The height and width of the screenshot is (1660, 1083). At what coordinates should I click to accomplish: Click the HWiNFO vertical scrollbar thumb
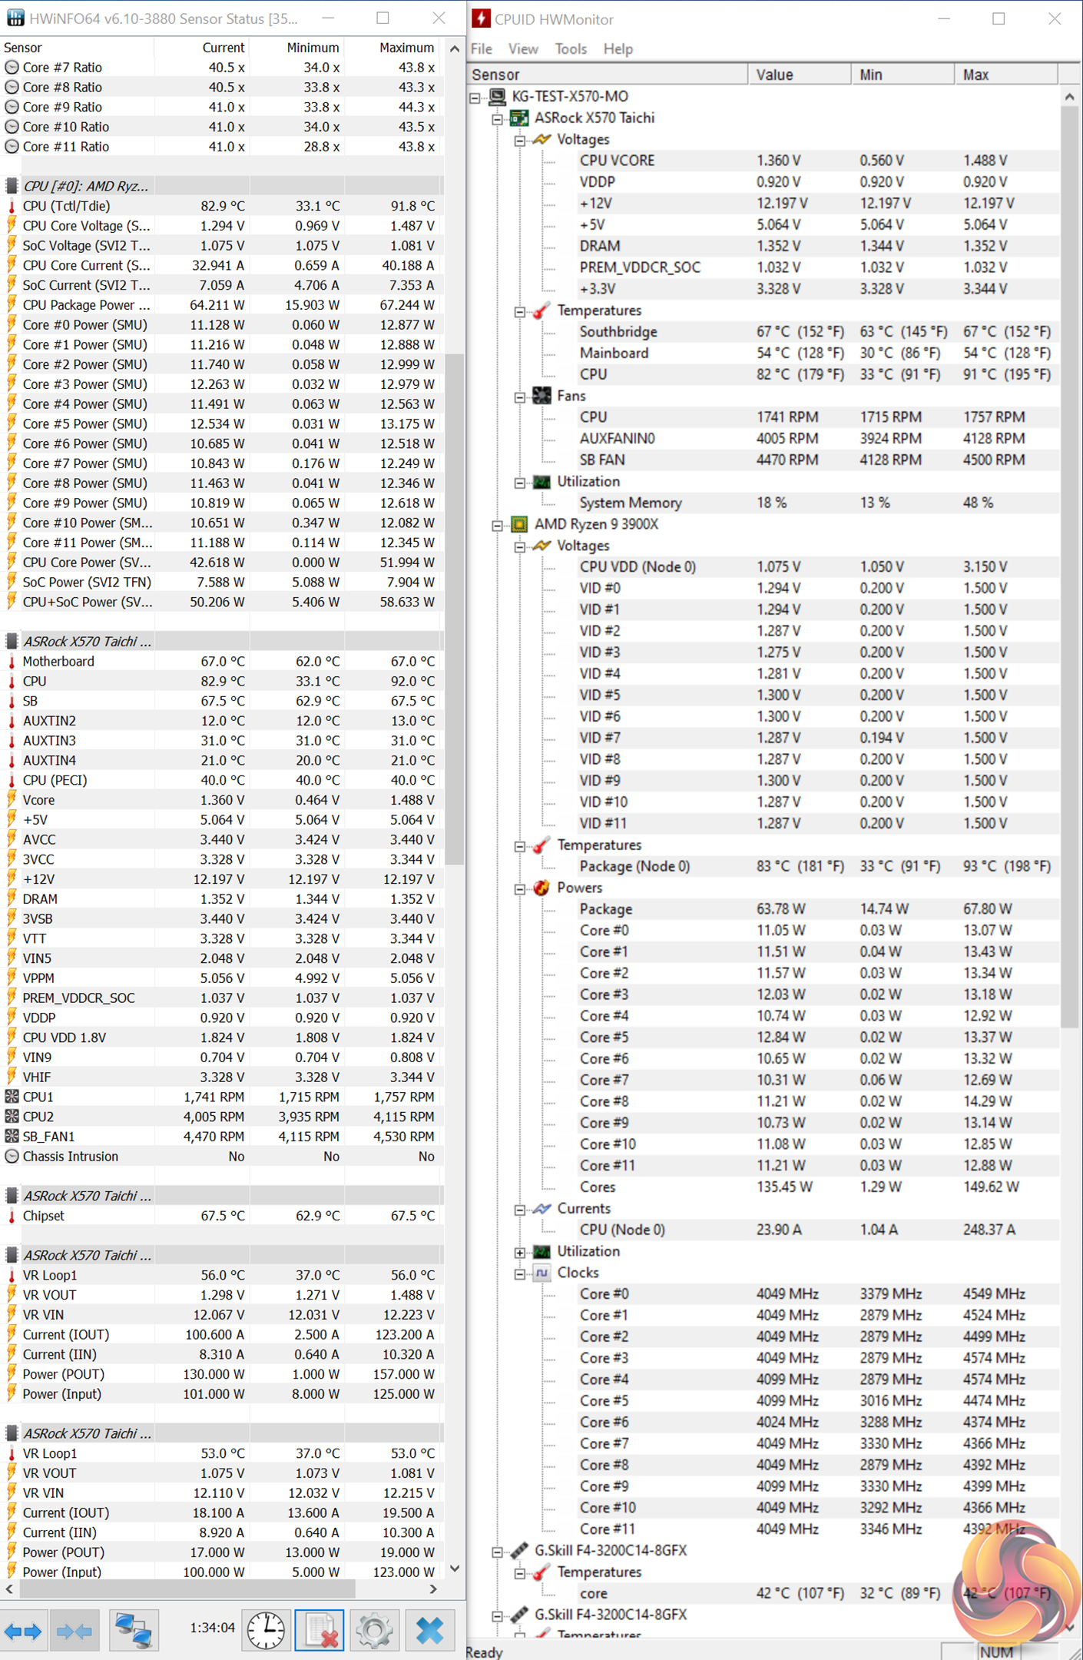click(x=455, y=609)
